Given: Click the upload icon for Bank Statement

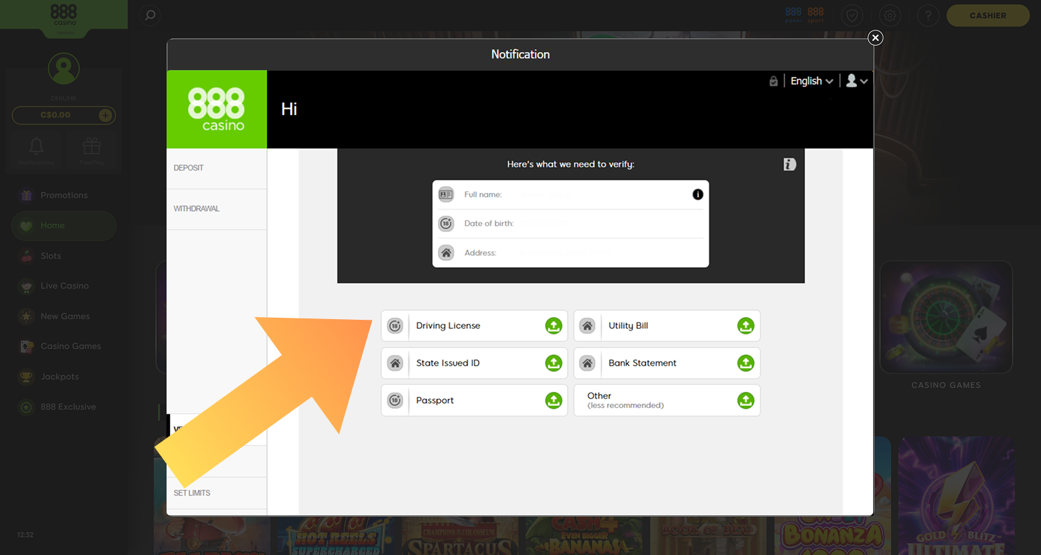Looking at the screenshot, I should coord(745,363).
